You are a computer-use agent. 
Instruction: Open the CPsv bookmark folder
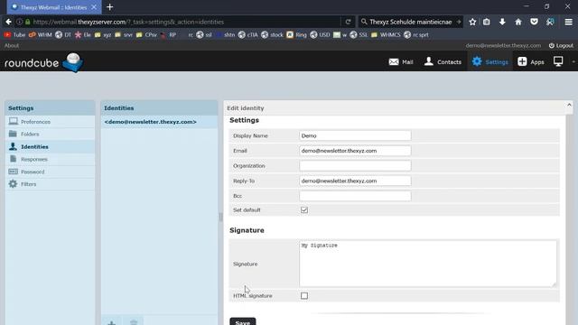[x=146, y=34]
